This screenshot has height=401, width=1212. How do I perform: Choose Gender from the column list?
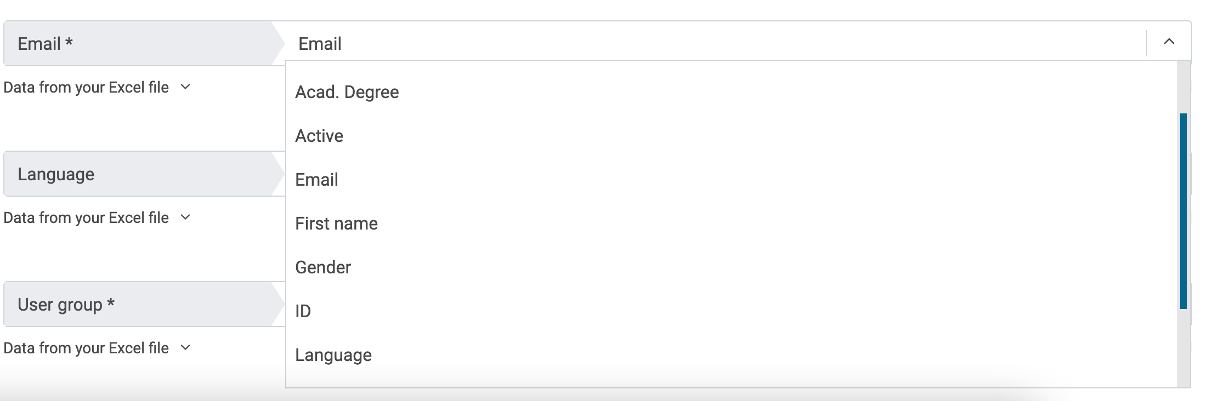(323, 267)
